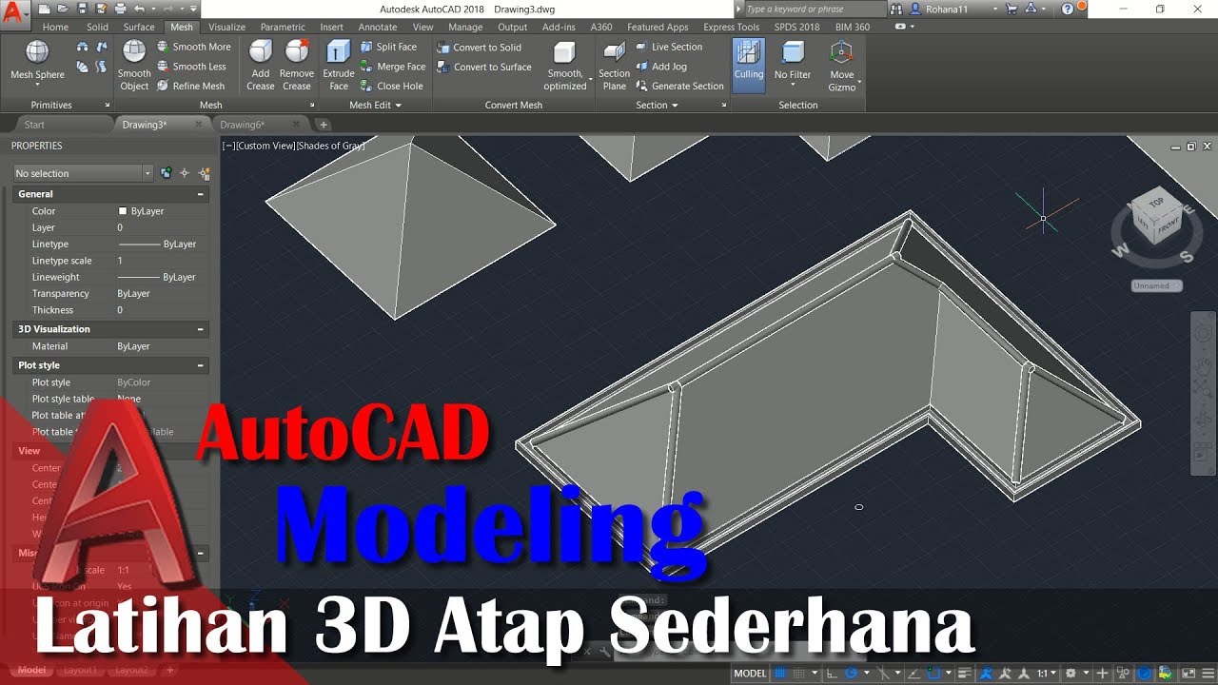Toggle the Culling selection option
Viewport: 1218px width, 685px height.
tap(749, 65)
